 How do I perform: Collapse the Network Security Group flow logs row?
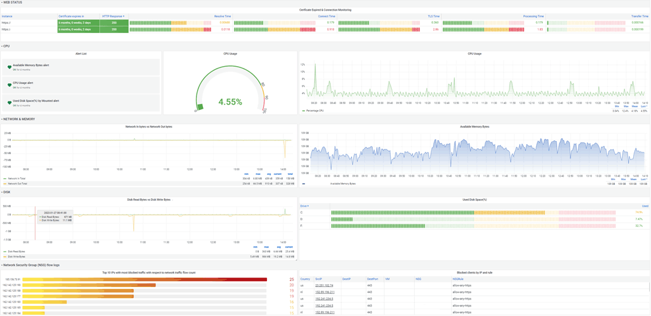(31, 265)
